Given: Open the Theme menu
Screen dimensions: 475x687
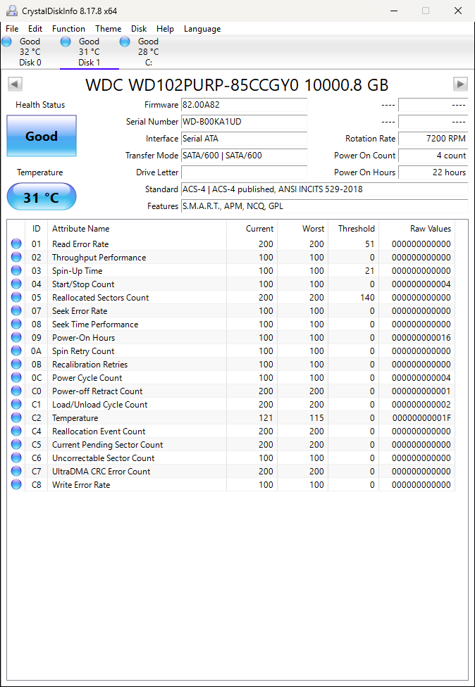Looking at the screenshot, I should point(108,29).
